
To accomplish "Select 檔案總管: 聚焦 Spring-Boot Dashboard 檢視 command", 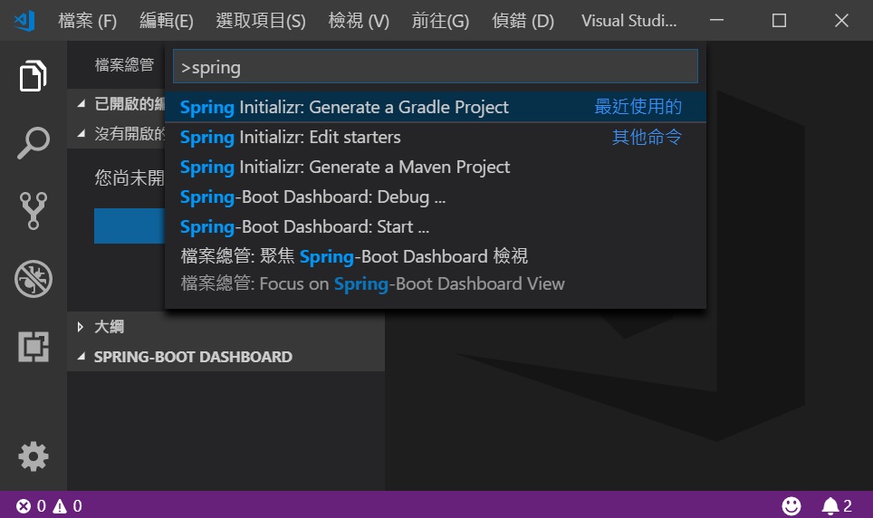I will [436, 271].
